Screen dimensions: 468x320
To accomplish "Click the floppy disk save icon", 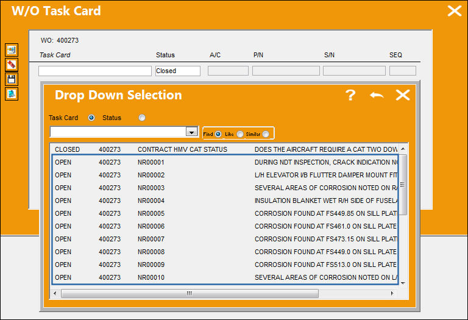I will point(12,79).
